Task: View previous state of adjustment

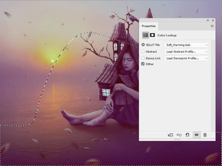Action: pos(179,135)
